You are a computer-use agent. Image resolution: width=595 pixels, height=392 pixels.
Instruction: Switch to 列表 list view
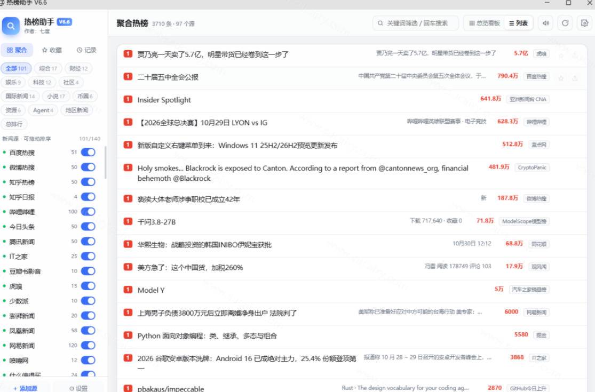518,23
